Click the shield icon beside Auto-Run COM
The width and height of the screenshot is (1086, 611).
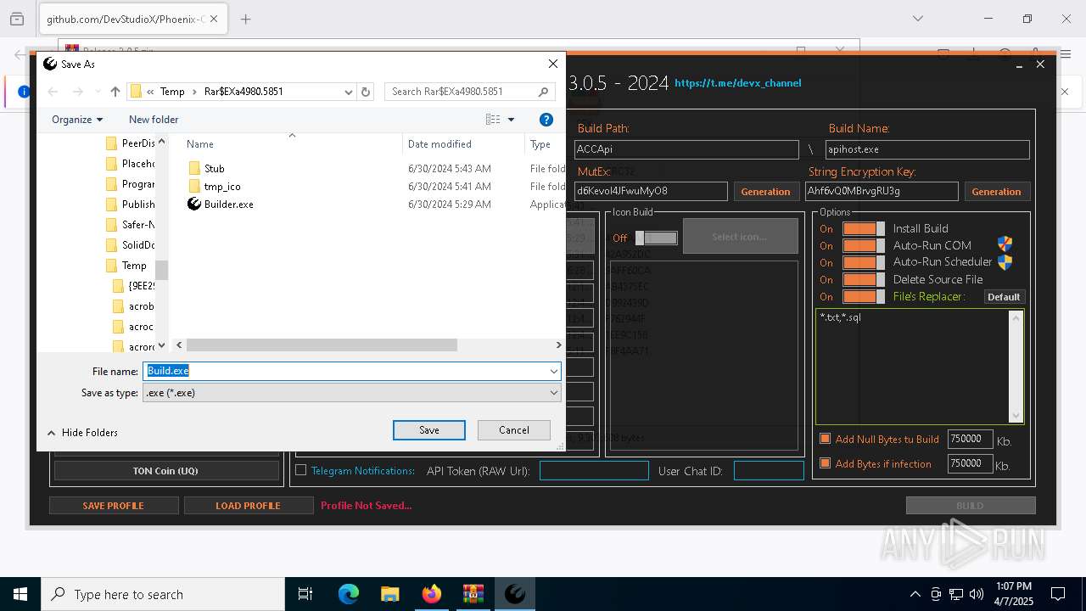pos(1005,245)
